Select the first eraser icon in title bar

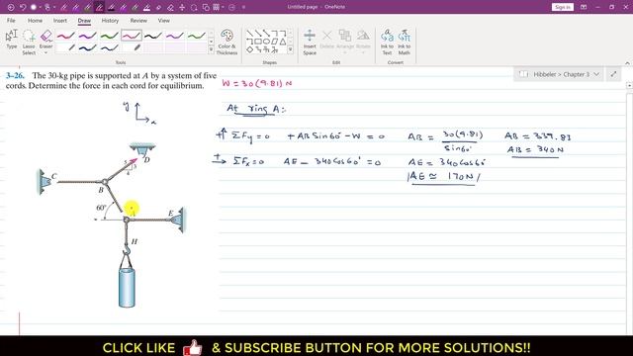(x=158, y=7)
